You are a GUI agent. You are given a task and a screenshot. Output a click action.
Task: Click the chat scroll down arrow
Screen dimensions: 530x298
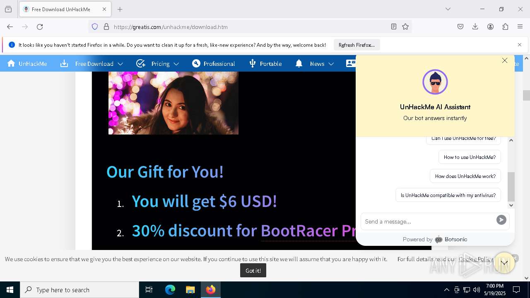tap(511, 205)
